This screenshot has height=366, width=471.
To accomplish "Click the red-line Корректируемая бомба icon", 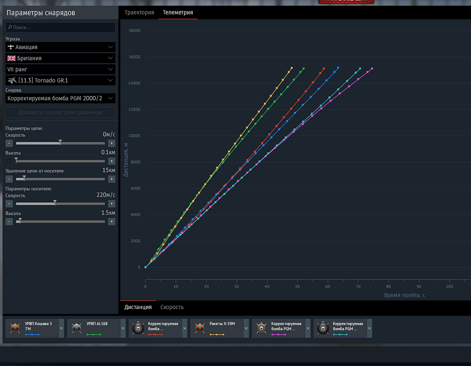I will 138,328.
